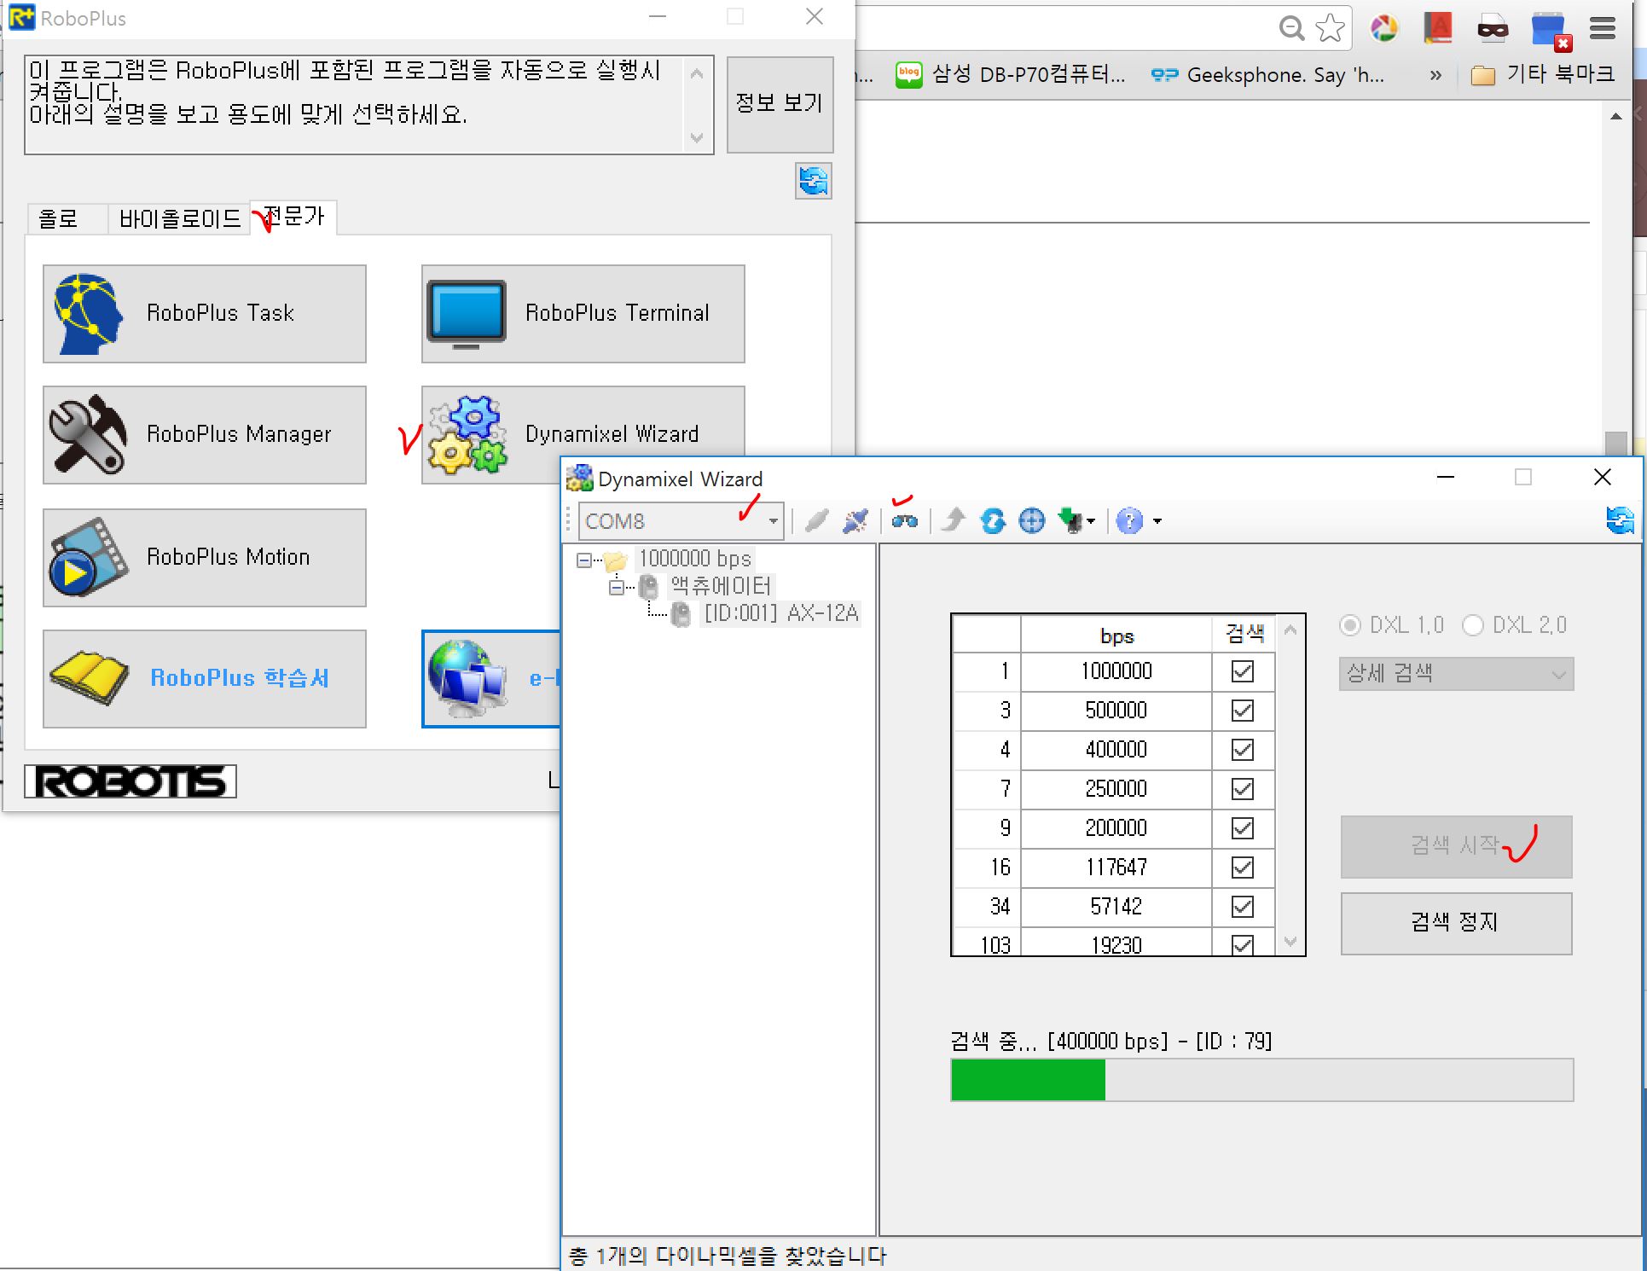Open the dropdown arrow beside the help icon

[1157, 521]
